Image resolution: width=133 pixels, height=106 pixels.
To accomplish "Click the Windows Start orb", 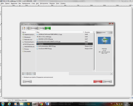I will click(3, 104).
